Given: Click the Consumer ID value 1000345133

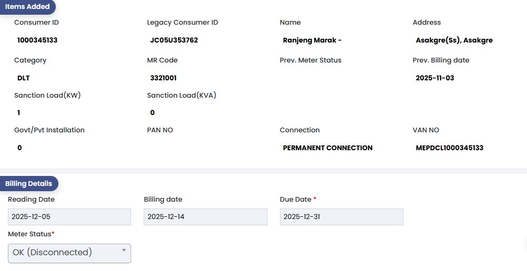Looking at the screenshot, I should [37, 40].
